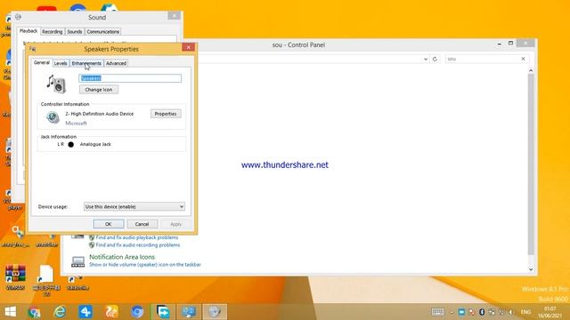Image resolution: width=570 pixels, height=320 pixels.
Task: Click the Notification Area Icons monitor icon
Action: tap(77, 261)
